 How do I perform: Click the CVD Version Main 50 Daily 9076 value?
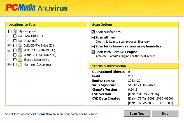[x=143, y=94]
